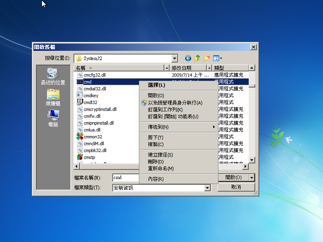This screenshot has width=323, height=242.
Task: Open the view menu icon
Action: (x=218, y=58)
